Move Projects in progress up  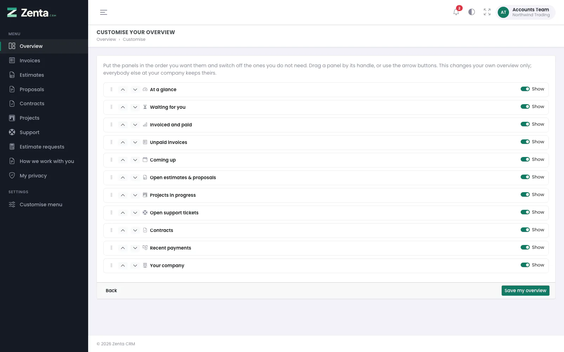click(x=123, y=195)
